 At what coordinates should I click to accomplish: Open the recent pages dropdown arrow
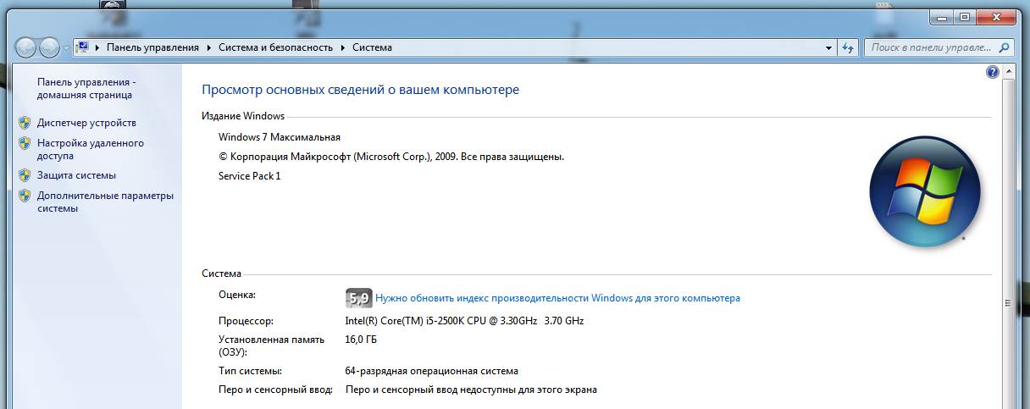pyautogui.click(x=67, y=48)
